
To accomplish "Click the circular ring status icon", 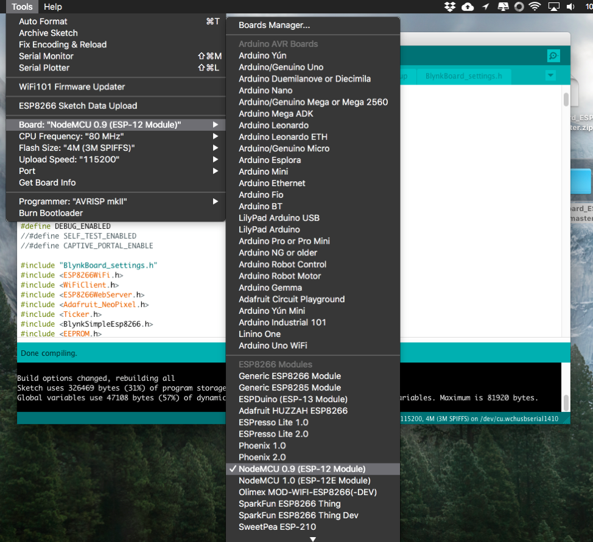I will (x=519, y=7).
